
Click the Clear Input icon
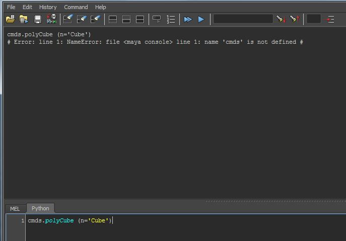82,19
